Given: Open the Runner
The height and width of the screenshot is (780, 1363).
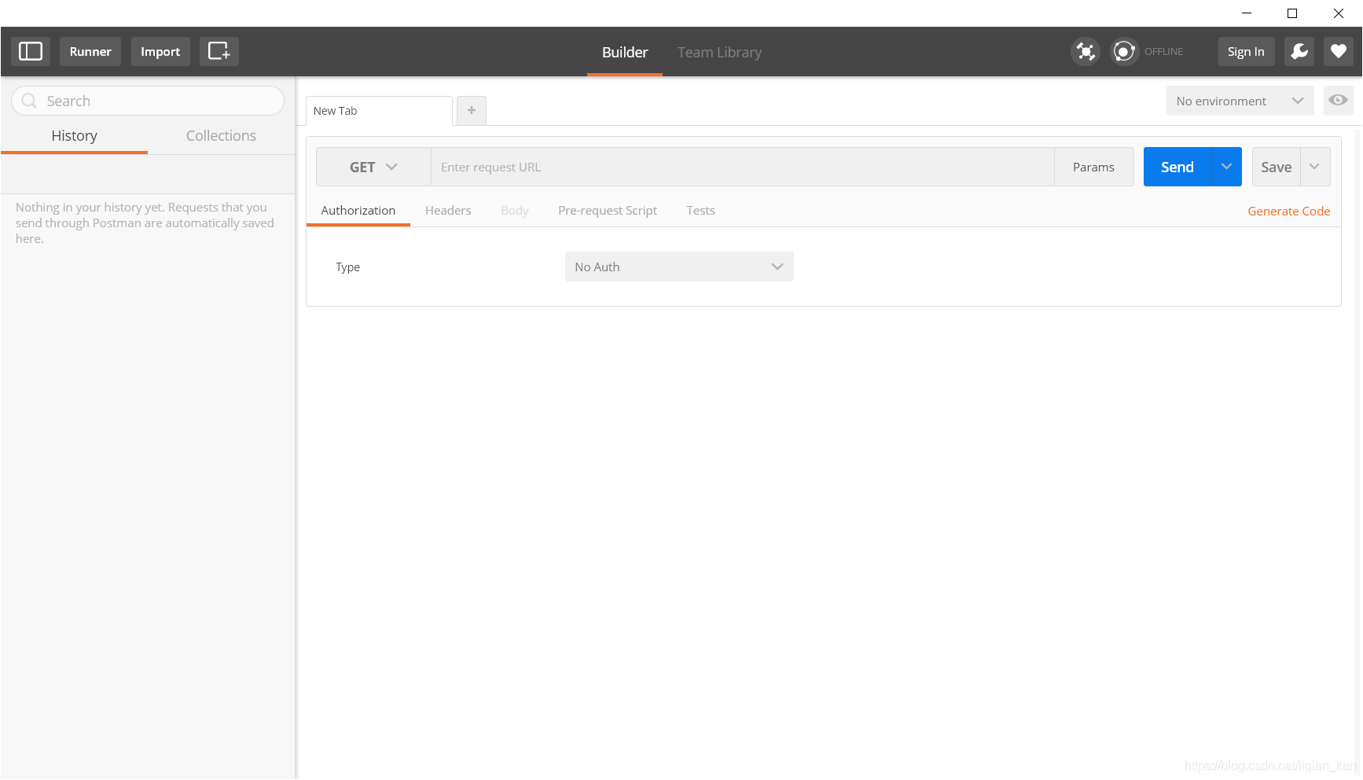Looking at the screenshot, I should pos(90,51).
